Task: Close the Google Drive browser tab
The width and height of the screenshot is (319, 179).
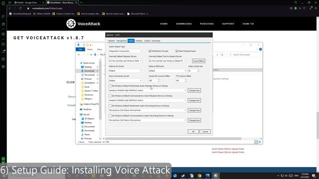Action: 43,2
